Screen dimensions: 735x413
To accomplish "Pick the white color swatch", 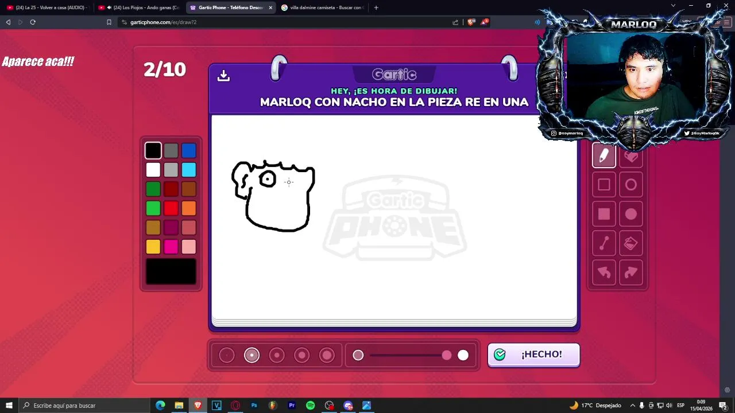I will coord(153,170).
